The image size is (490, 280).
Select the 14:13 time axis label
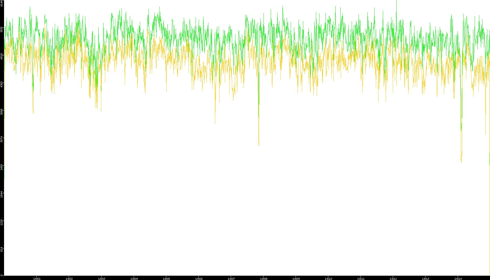pos(425,279)
